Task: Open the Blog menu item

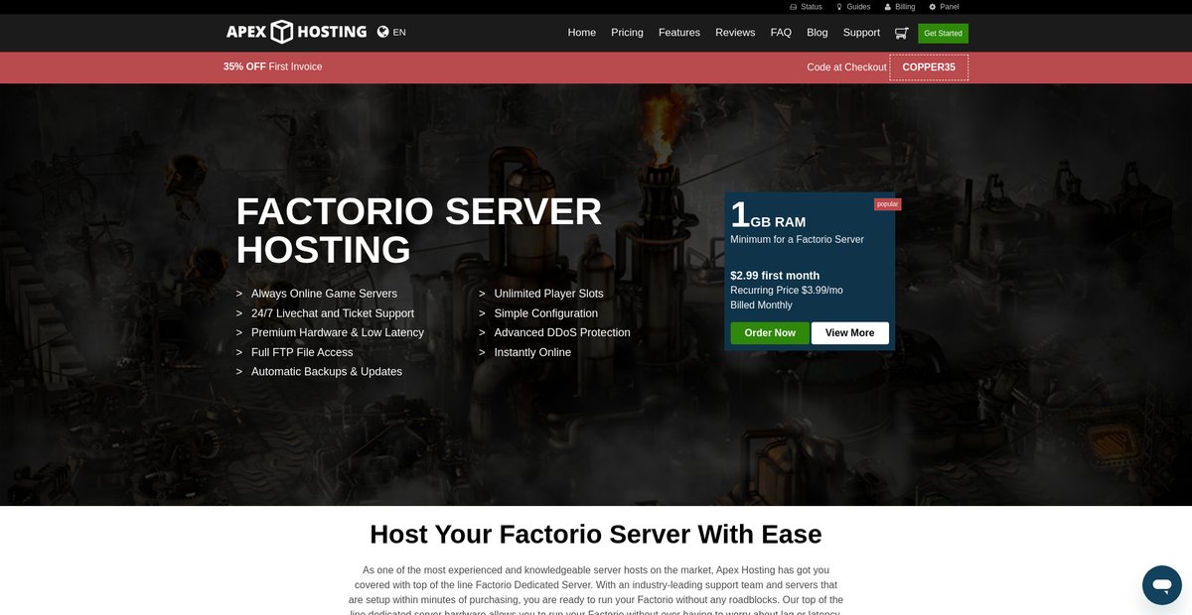Action: [x=818, y=33]
